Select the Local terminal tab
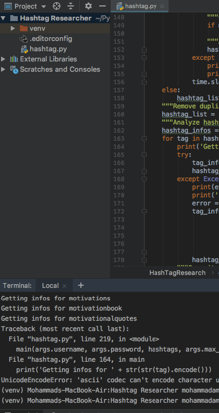The width and height of the screenshot is (219, 413). tap(50, 286)
